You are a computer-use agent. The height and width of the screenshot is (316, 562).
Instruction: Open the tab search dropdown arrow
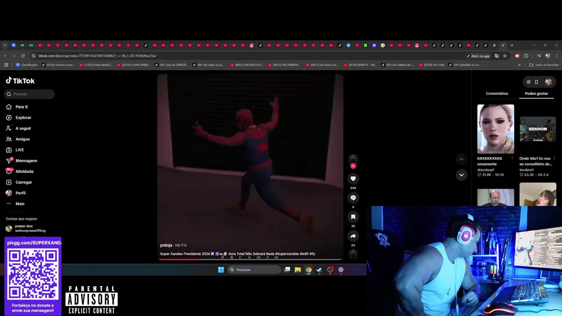click(x=5, y=45)
